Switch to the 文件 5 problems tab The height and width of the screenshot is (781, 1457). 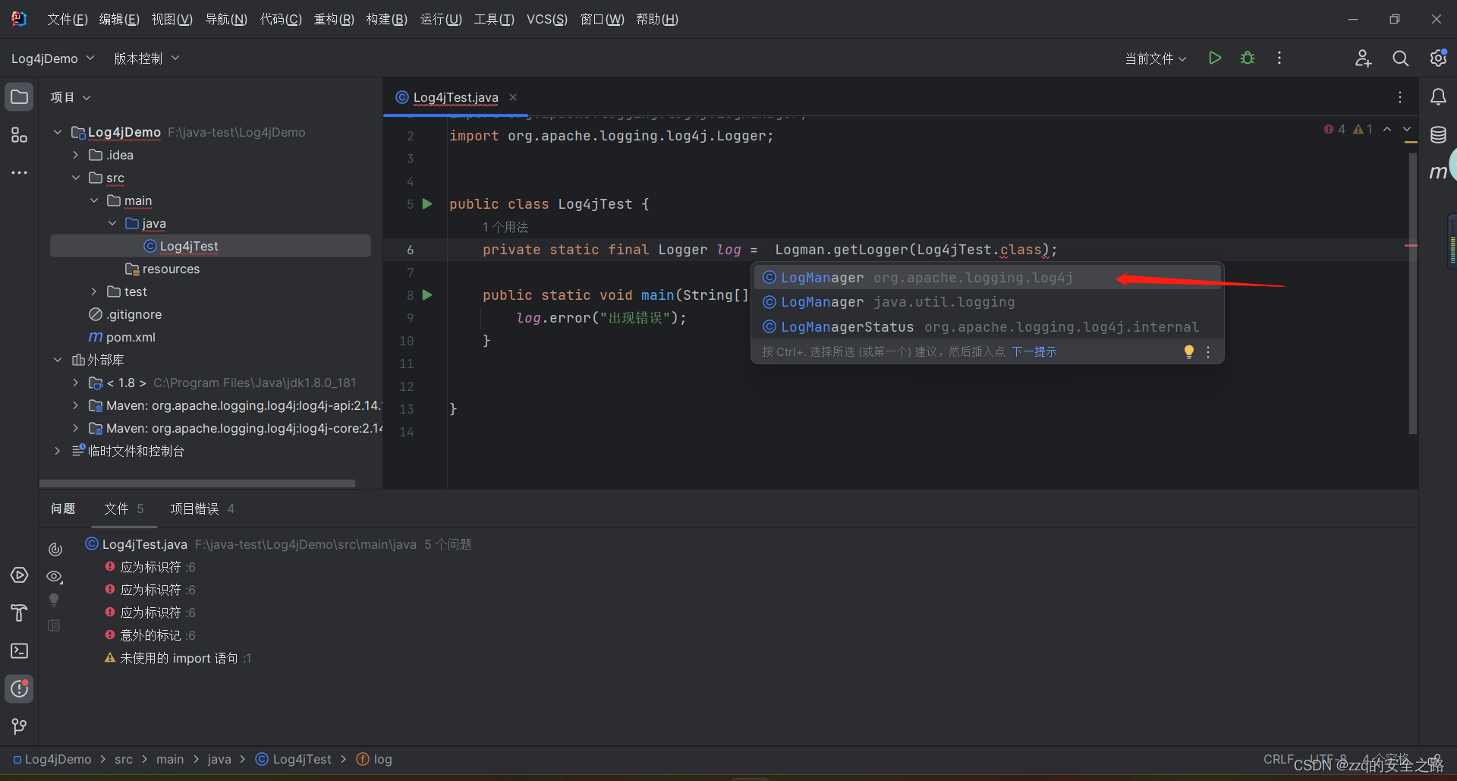pyautogui.click(x=124, y=509)
